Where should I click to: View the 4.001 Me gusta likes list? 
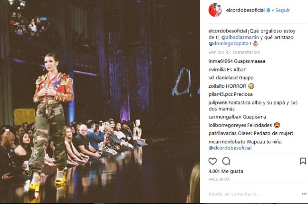pos(226,172)
